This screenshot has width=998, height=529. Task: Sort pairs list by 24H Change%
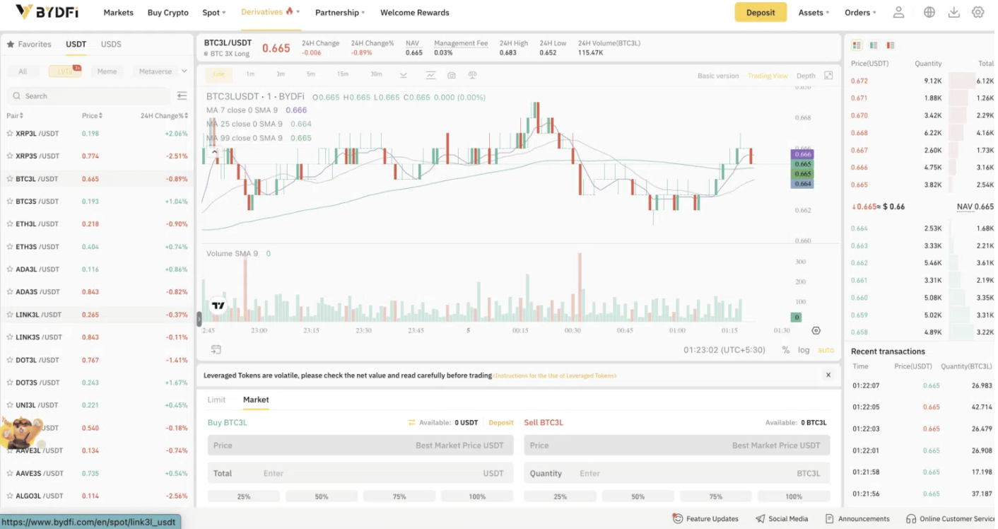pos(164,116)
